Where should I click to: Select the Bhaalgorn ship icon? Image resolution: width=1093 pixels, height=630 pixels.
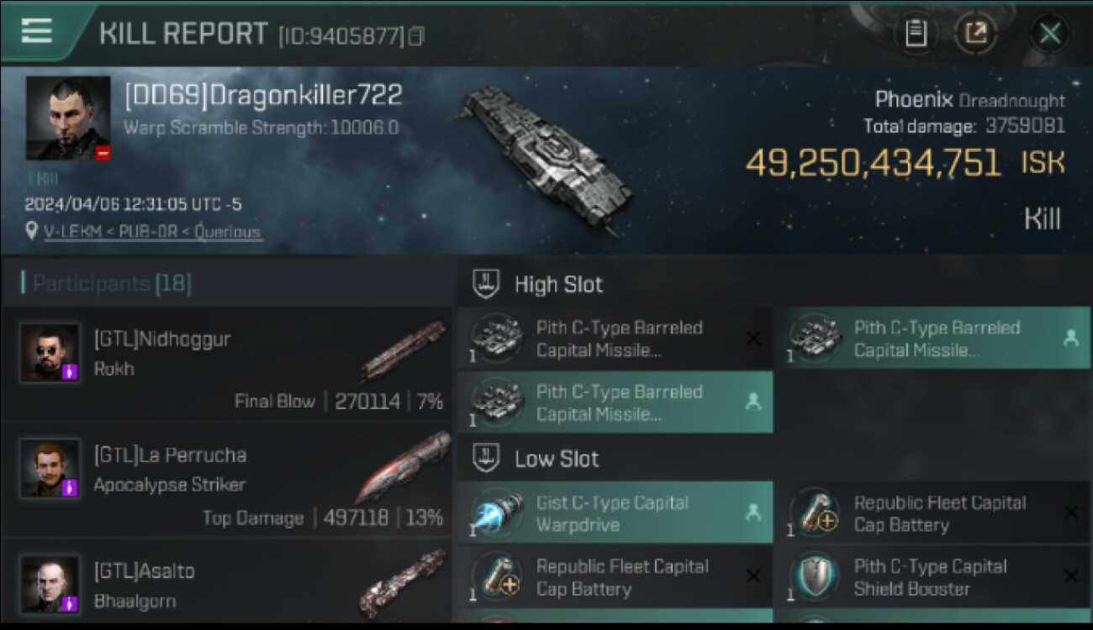point(402,584)
